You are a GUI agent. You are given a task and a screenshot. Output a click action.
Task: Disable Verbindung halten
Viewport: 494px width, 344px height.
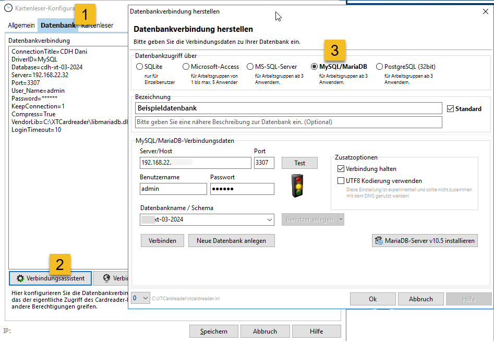(x=341, y=169)
